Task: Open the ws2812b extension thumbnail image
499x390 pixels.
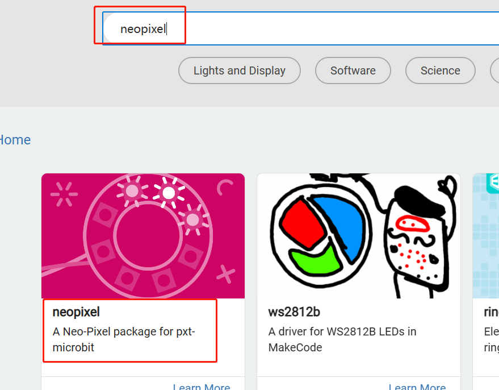Action: (x=359, y=236)
